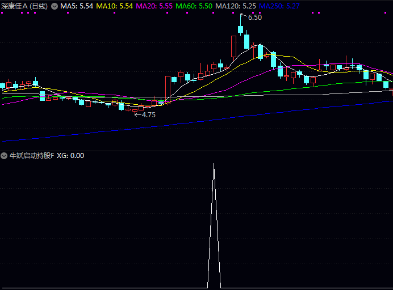Click the 6.50 high price marker
Screen dimensions: 393x290
(x=255, y=18)
